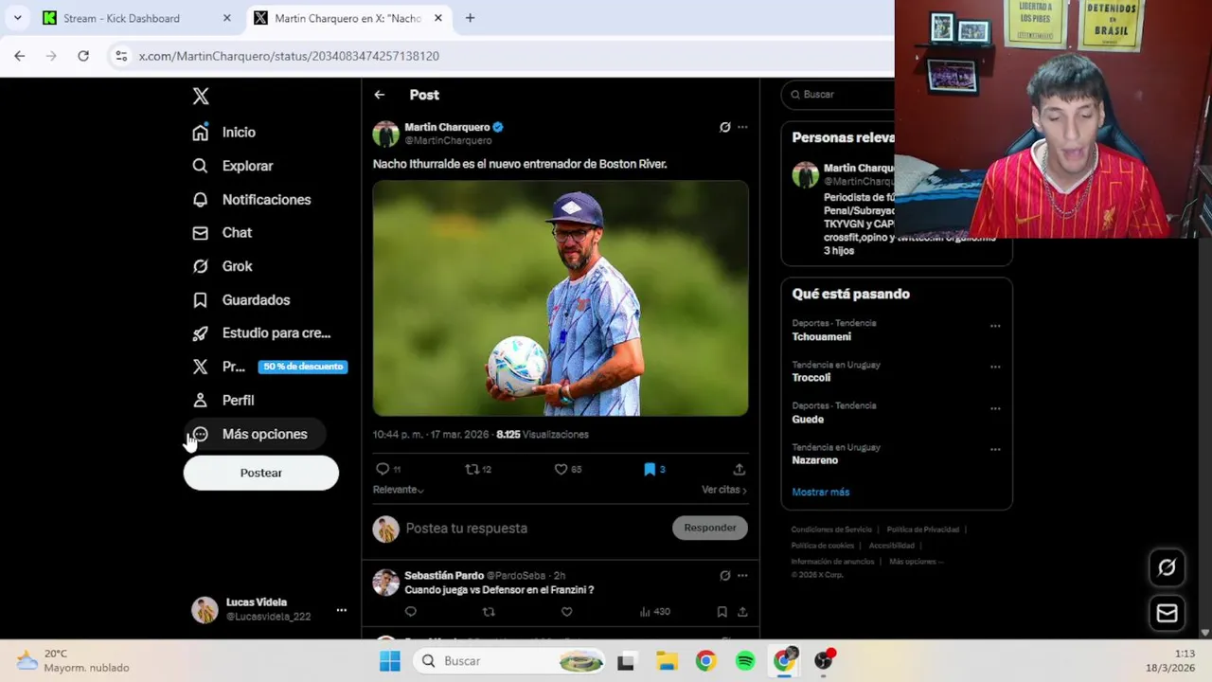Click the X logo in sidebar

pos(201,96)
